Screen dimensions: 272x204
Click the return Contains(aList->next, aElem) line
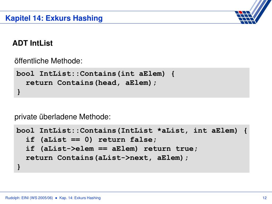click(x=107, y=158)
